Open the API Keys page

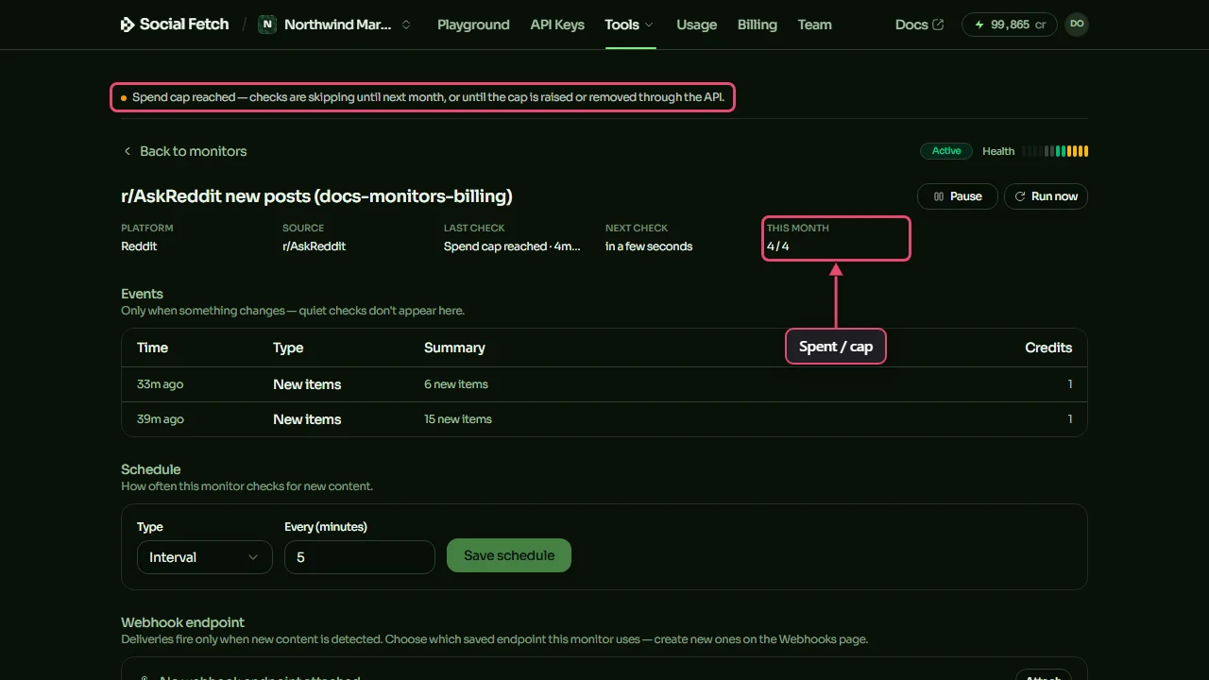click(557, 25)
